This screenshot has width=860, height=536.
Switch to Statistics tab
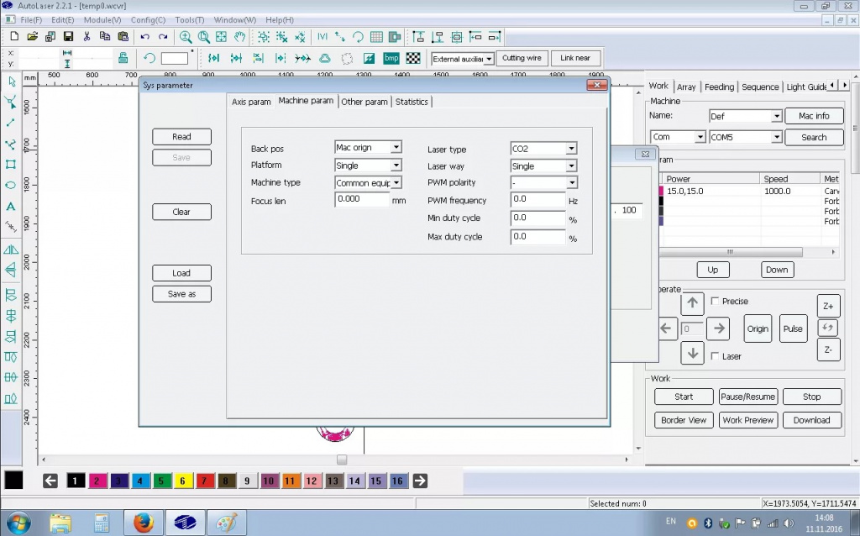point(412,102)
